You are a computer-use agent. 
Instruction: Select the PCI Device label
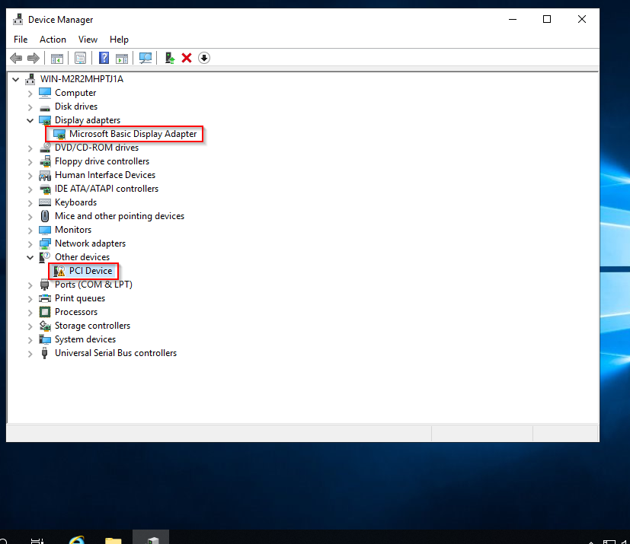(91, 271)
